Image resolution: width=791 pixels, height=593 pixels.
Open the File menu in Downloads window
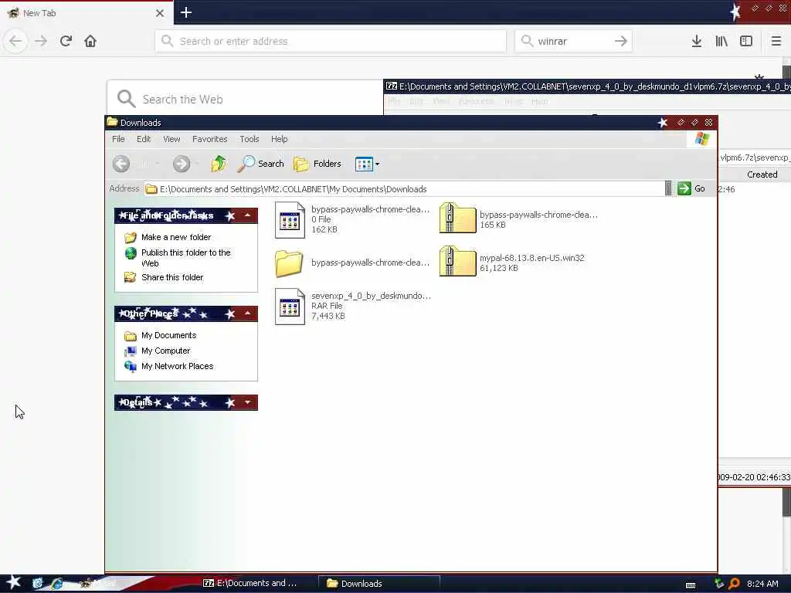coord(118,139)
